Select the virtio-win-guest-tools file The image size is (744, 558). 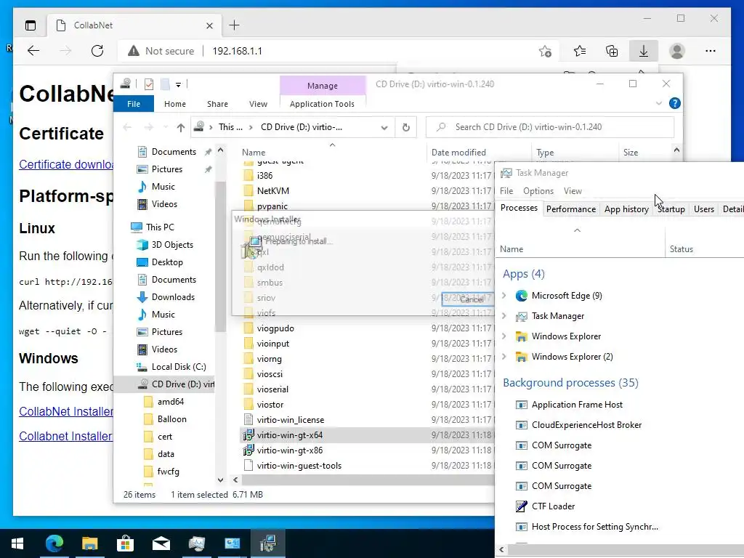(299, 466)
